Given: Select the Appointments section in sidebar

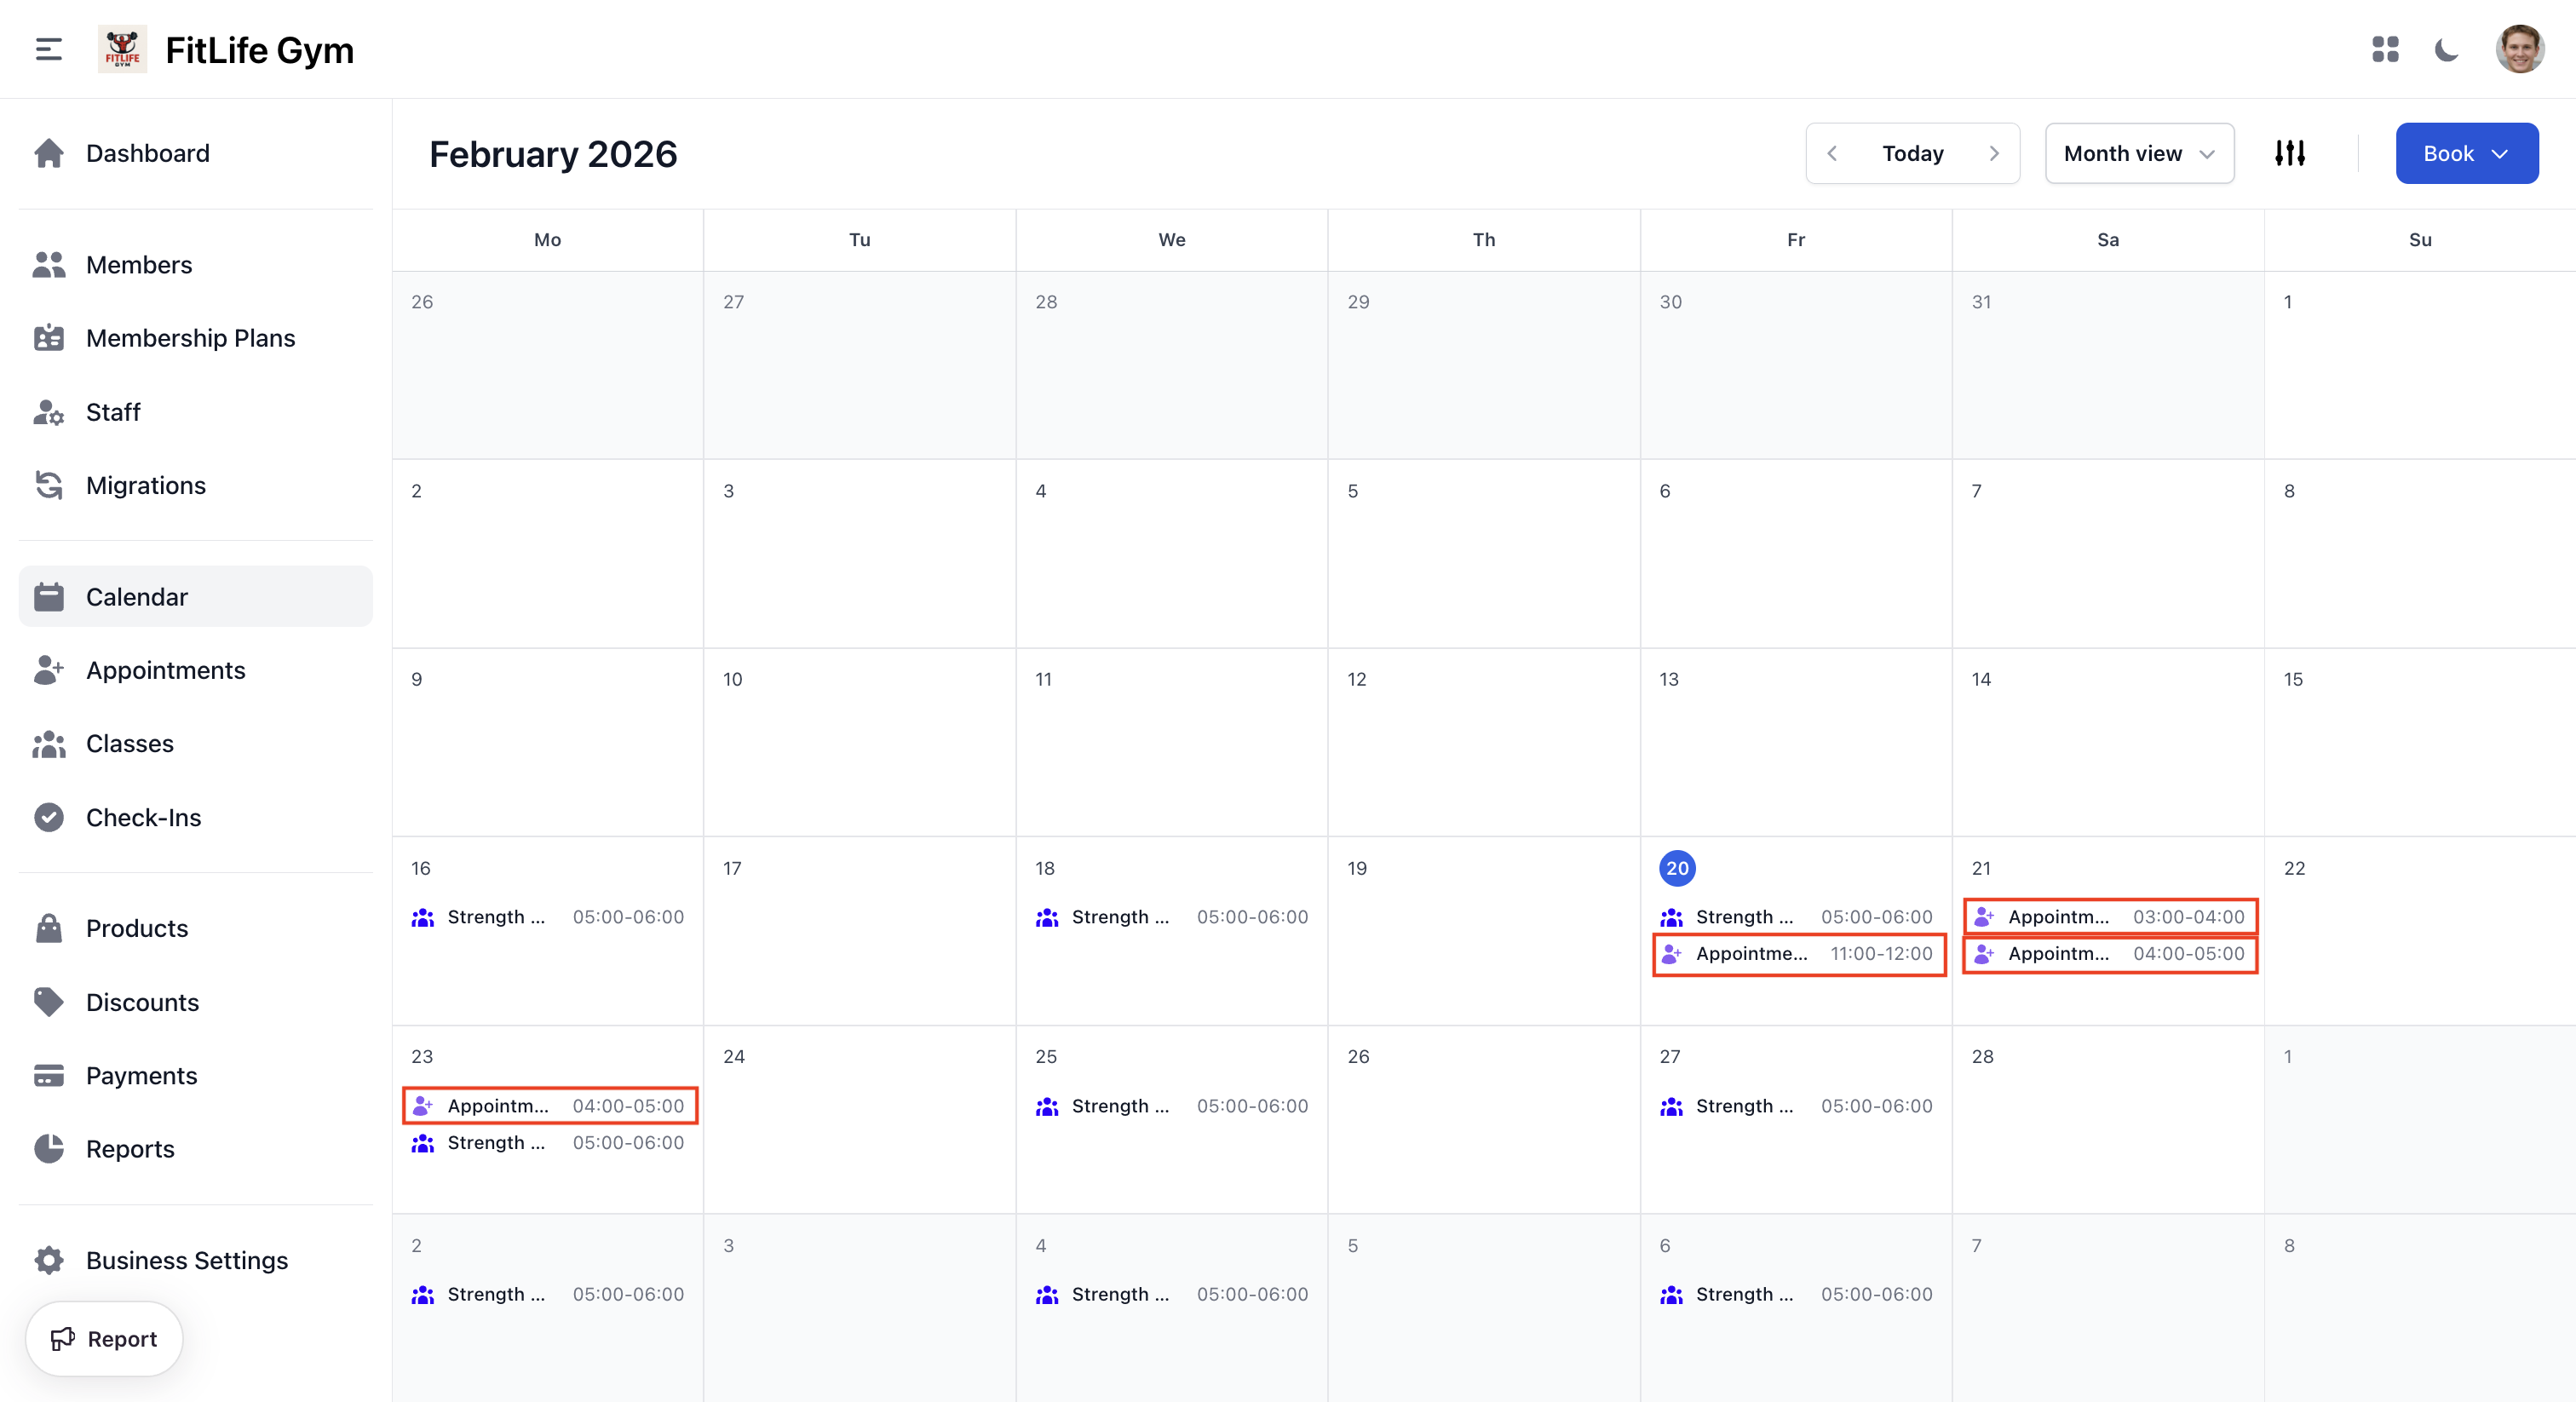Looking at the screenshot, I should point(166,670).
